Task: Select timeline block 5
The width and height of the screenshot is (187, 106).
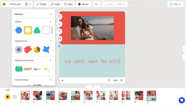Action: point(76,95)
